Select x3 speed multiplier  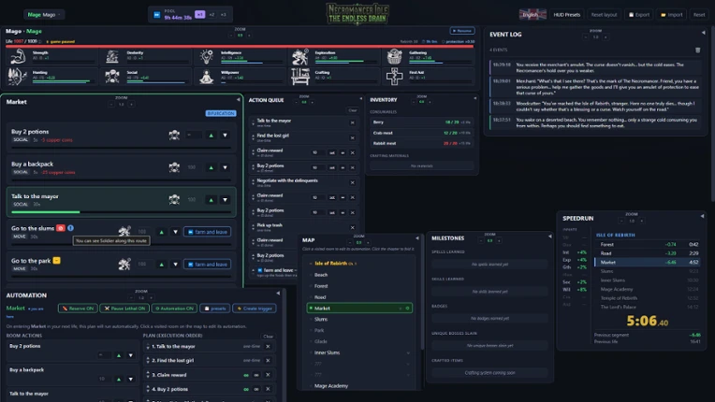[x=224, y=15]
